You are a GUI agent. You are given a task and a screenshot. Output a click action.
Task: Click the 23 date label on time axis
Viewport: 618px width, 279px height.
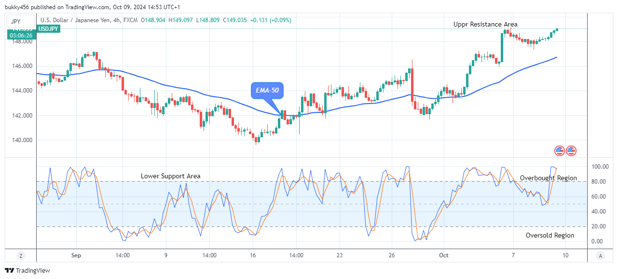[340, 255]
